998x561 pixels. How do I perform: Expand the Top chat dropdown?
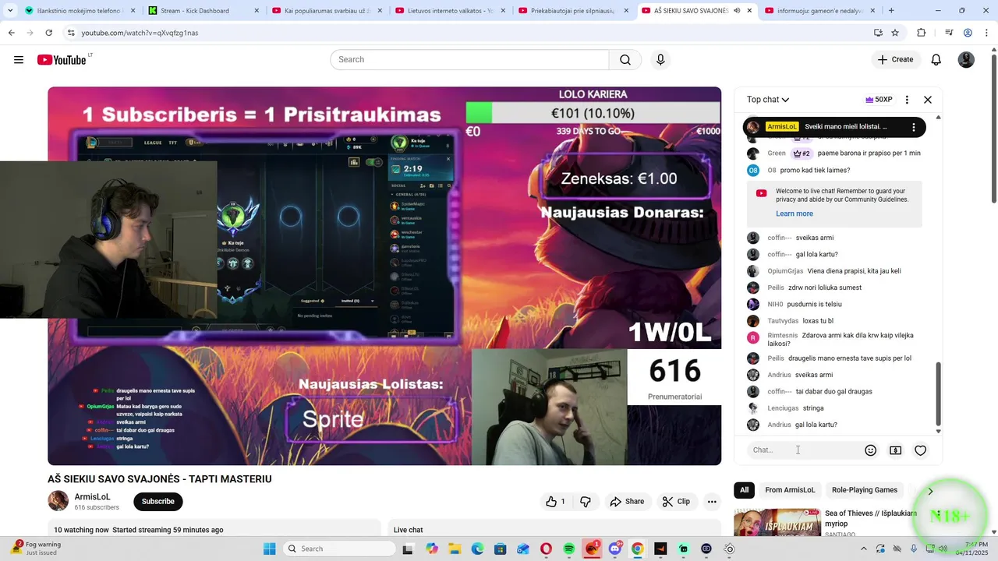tap(768, 100)
